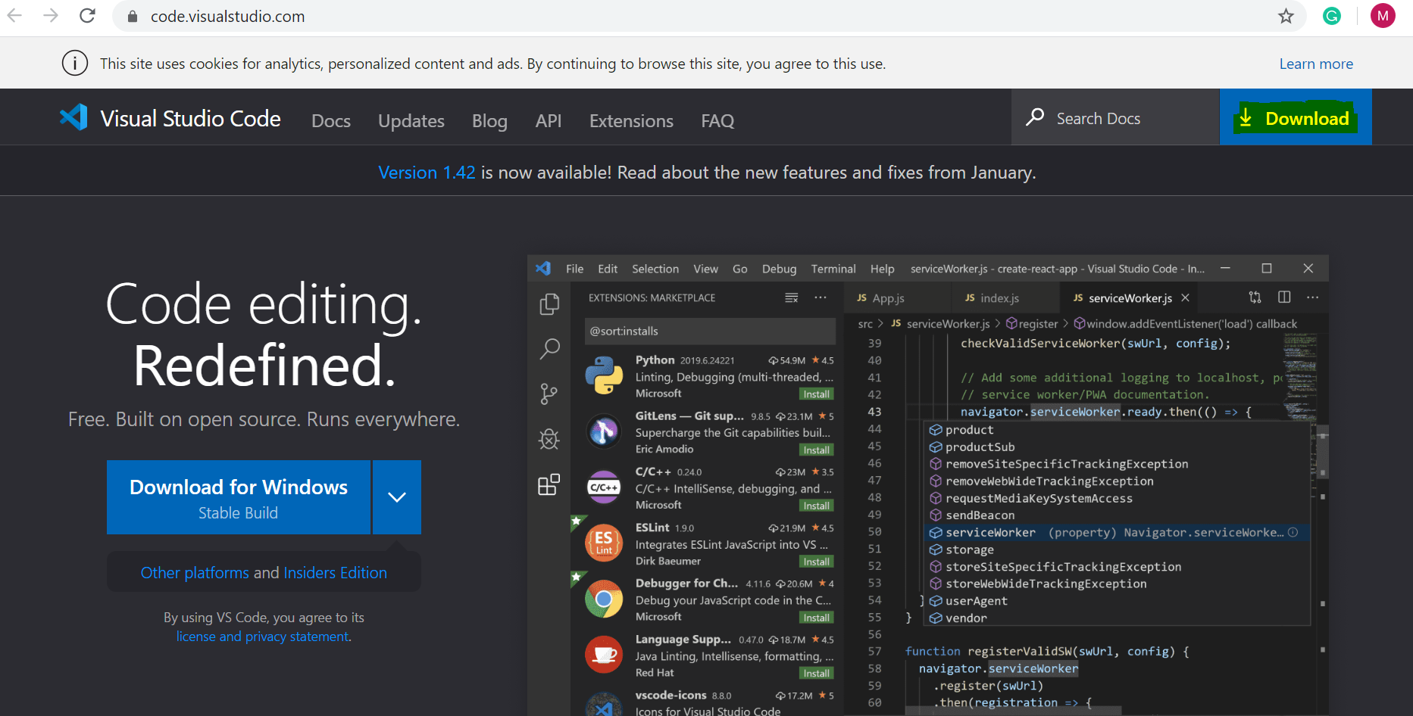Open the Updates navigation item
This screenshot has height=716, width=1413.
click(411, 120)
